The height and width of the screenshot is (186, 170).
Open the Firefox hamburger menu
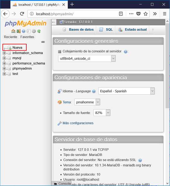point(164,14)
